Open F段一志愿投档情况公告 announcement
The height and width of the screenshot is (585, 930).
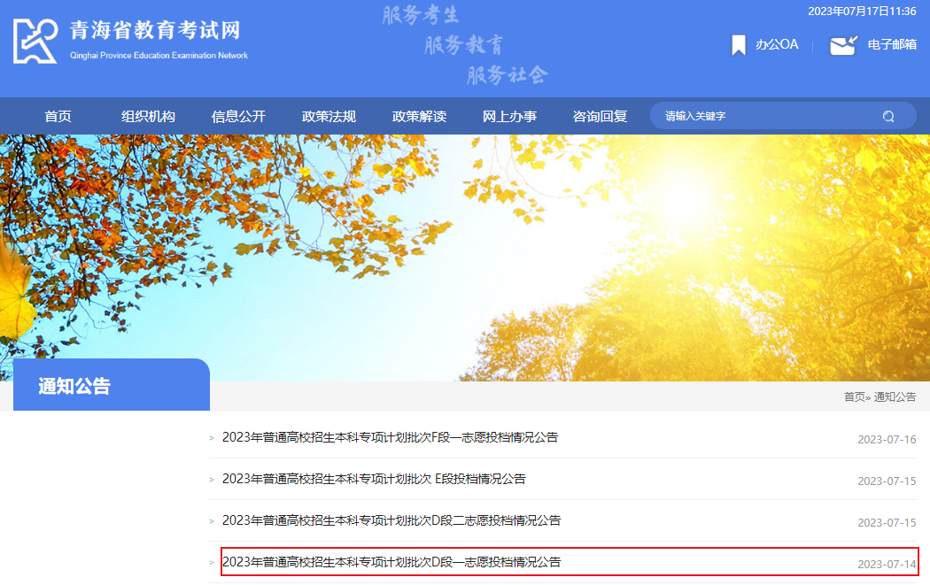coord(390,437)
